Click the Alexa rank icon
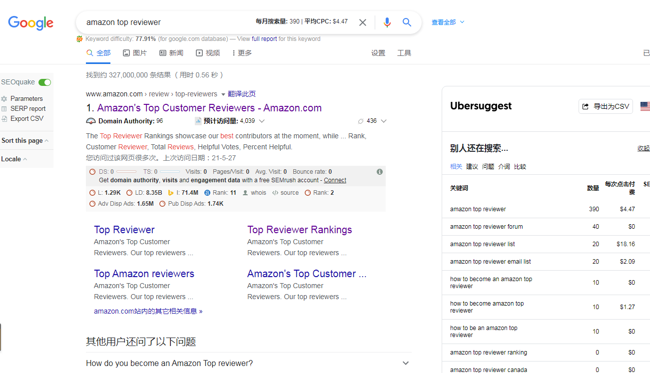This screenshot has height=373, width=650. (x=207, y=193)
